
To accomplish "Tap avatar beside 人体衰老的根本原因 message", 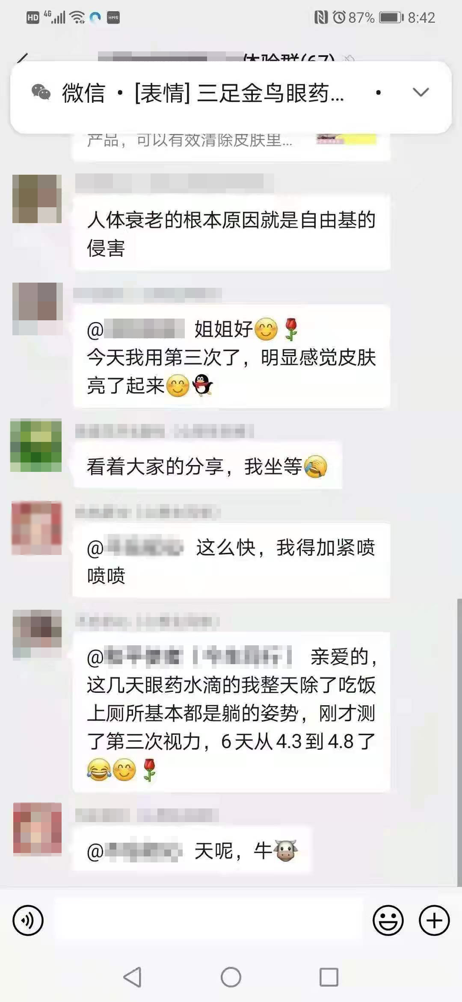I will (x=37, y=199).
